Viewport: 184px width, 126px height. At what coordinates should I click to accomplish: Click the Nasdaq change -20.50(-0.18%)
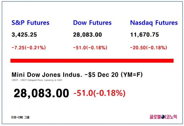tap(148, 47)
